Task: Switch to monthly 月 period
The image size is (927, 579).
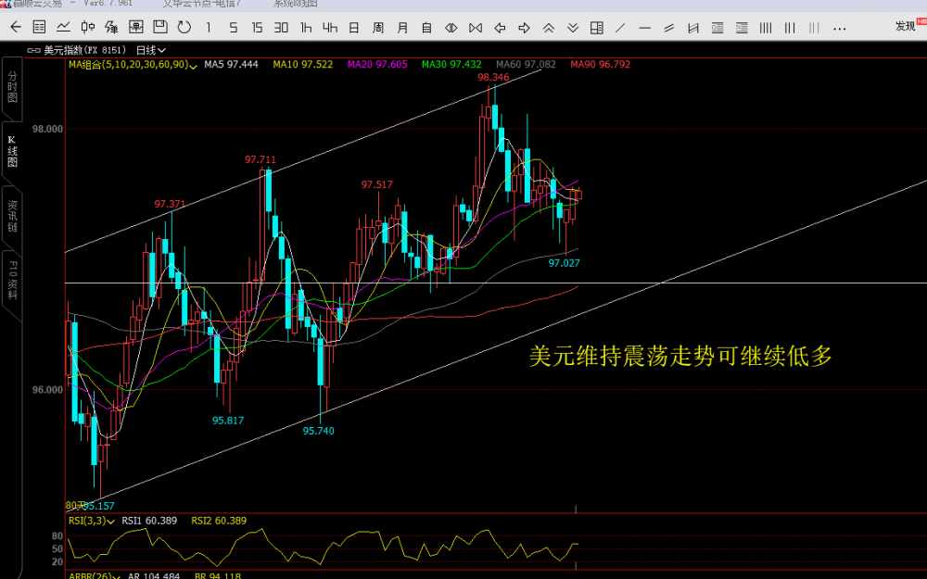Action: coord(402,27)
